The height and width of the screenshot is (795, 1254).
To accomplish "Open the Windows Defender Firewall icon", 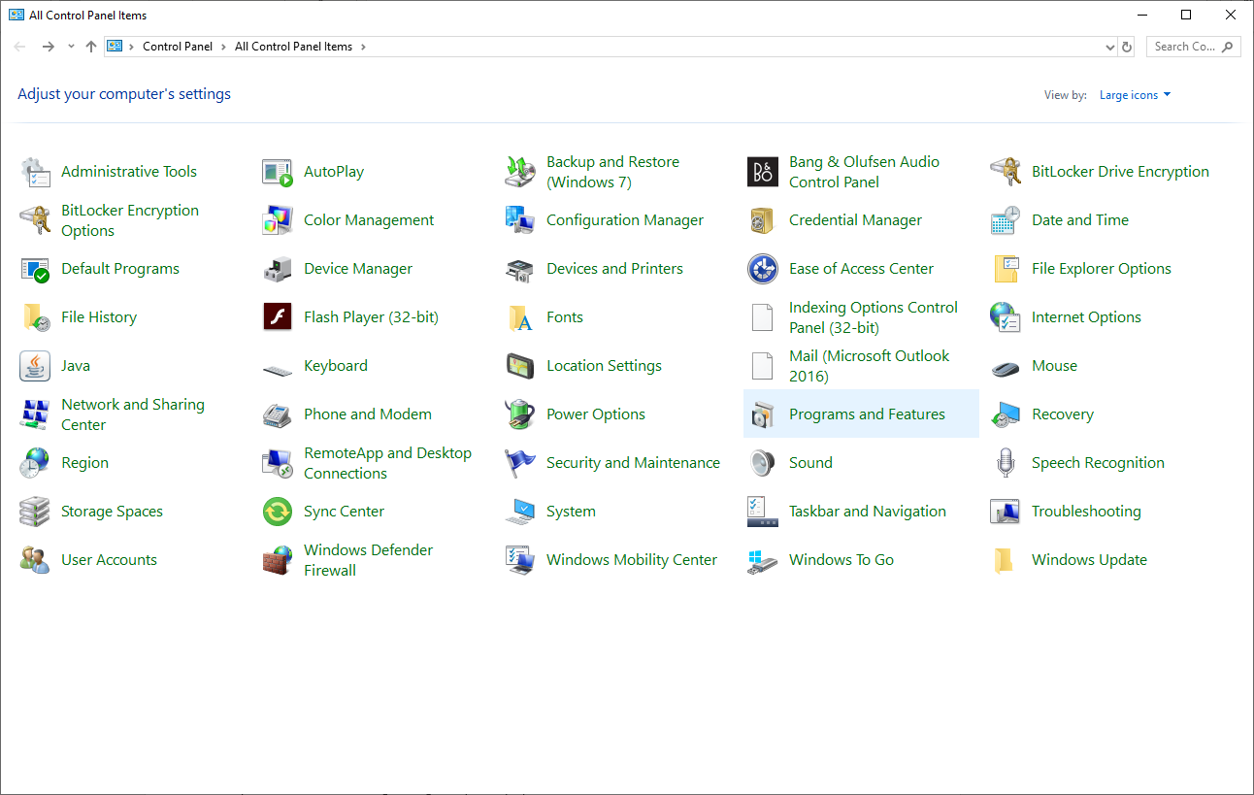I will coord(278,560).
